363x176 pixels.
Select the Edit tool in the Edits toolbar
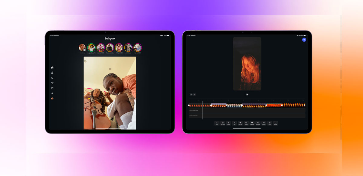pos(217,123)
